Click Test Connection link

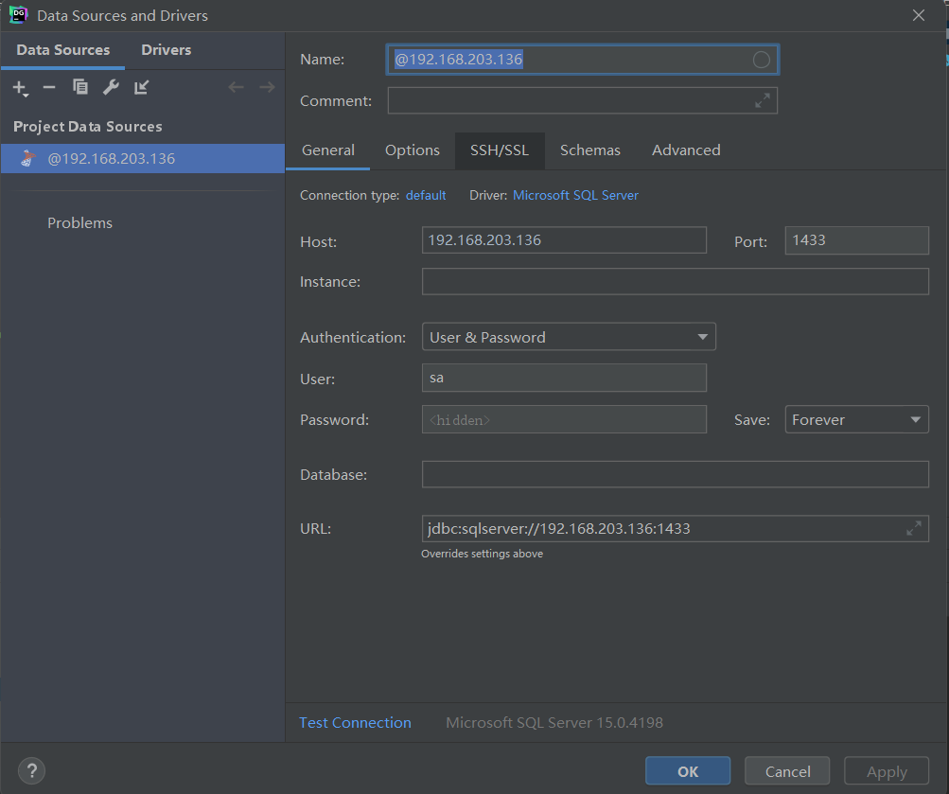355,723
